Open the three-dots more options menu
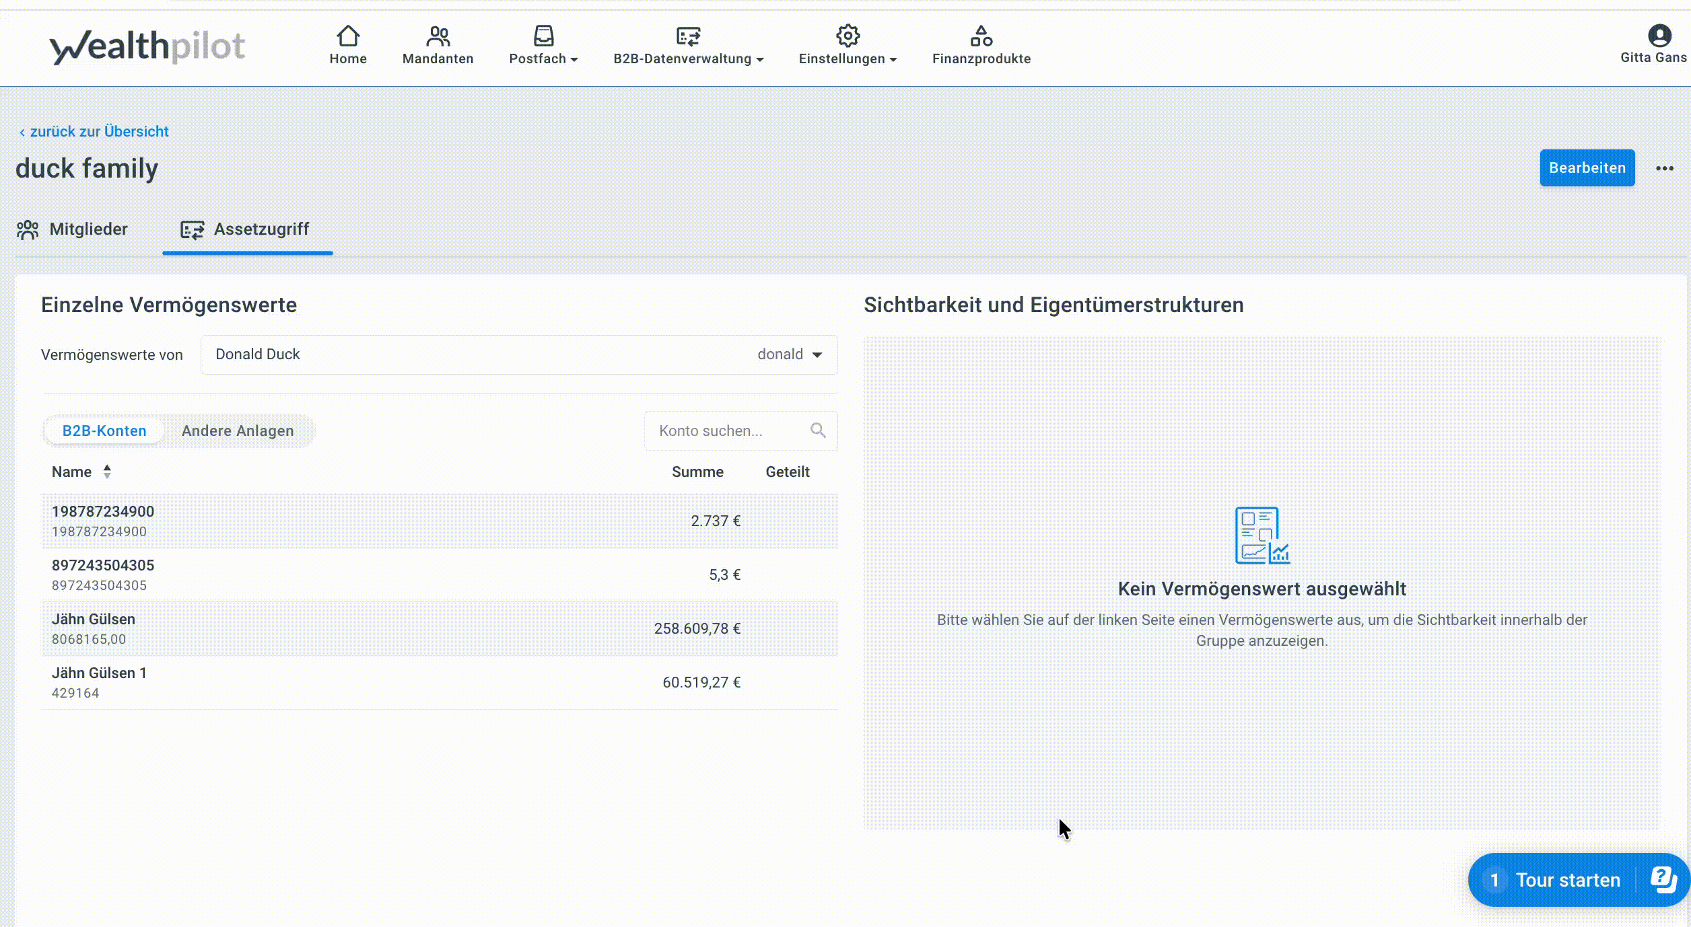The height and width of the screenshot is (927, 1691). pyautogui.click(x=1664, y=168)
